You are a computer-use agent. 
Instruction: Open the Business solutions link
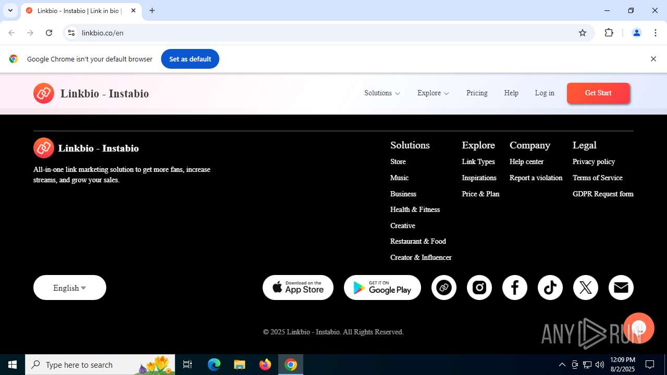pos(403,194)
